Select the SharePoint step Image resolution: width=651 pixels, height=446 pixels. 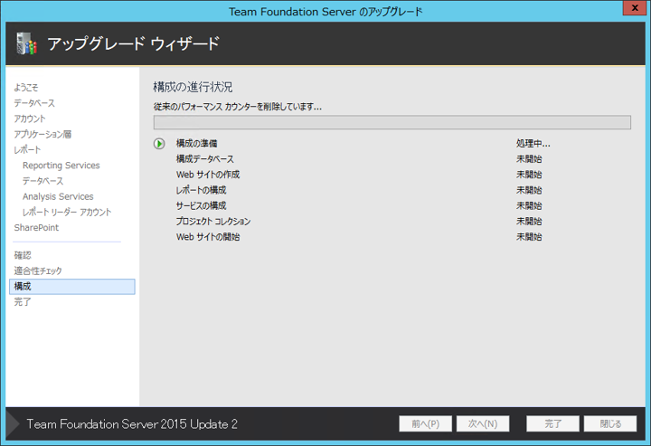[36, 227]
